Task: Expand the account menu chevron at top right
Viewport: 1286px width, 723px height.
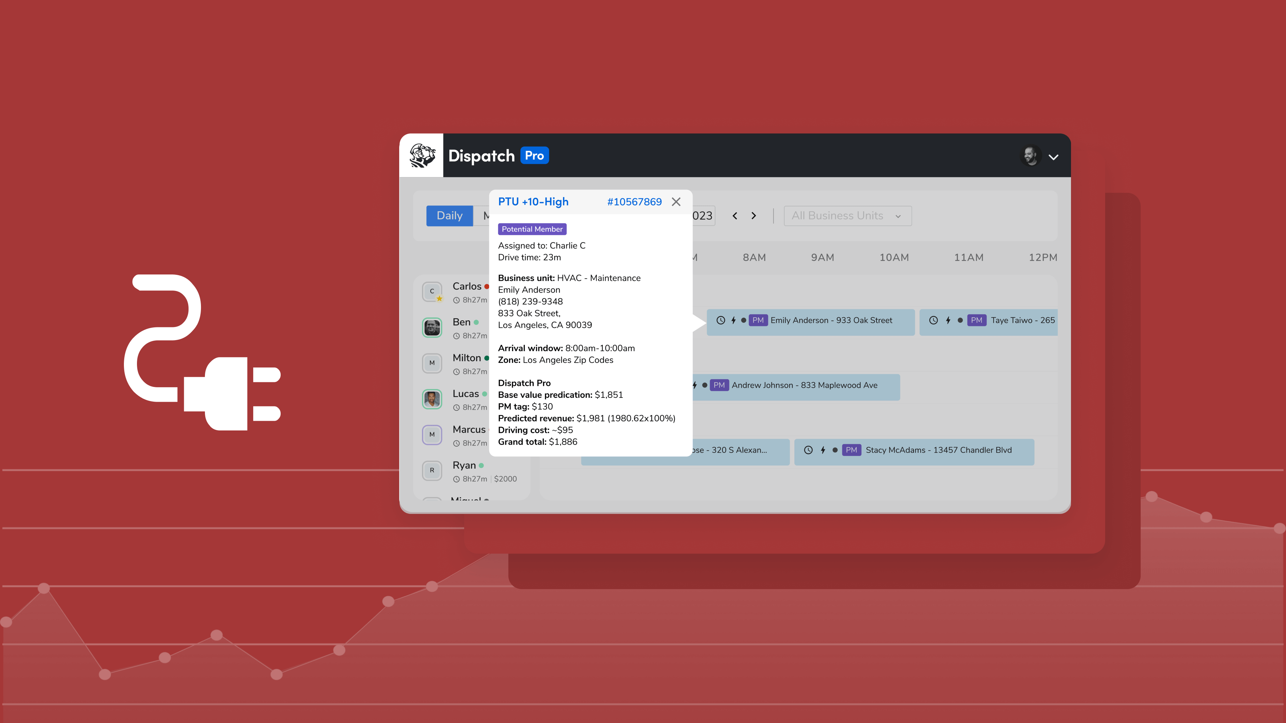Action: click(1054, 157)
